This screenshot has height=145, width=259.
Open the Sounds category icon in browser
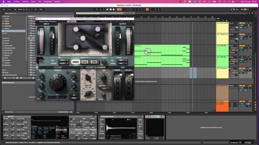click(x=3, y=41)
